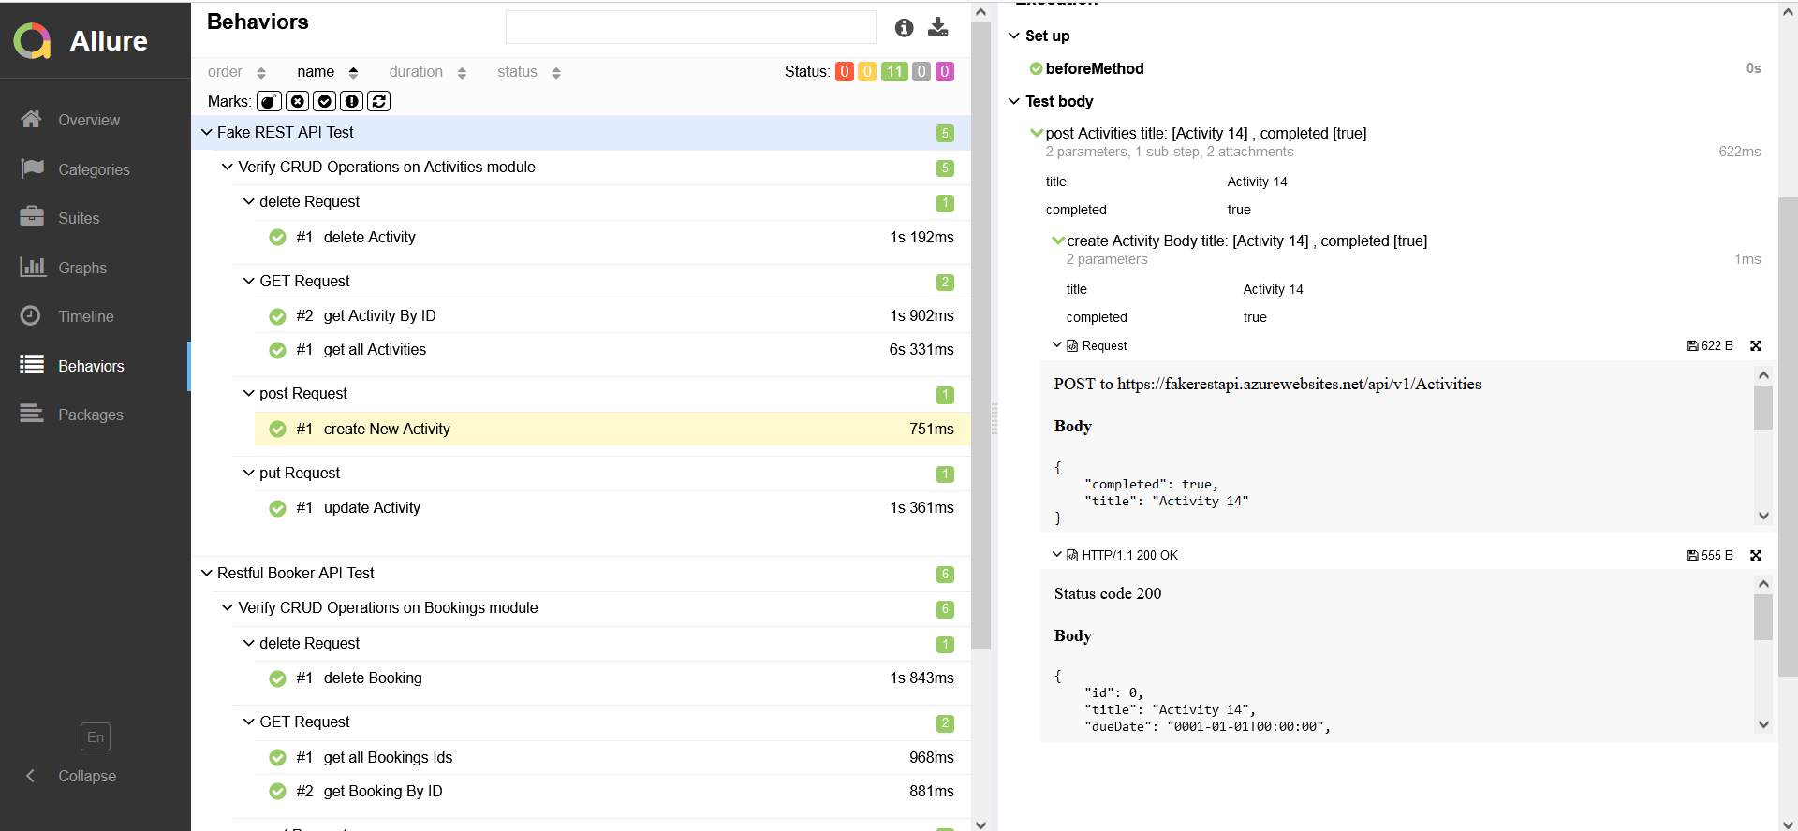Open the Overview page
This screenshot has width=1798, height=831.
click(x=89, y=120)
